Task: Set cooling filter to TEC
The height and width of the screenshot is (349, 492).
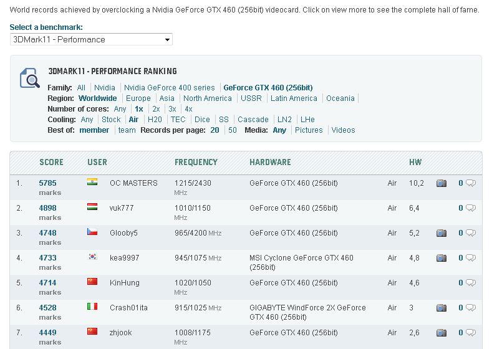Action: [x=178, y=120]
